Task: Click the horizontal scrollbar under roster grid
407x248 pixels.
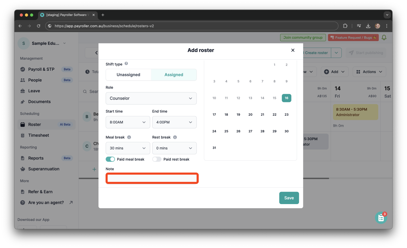Action: [204, 178]
